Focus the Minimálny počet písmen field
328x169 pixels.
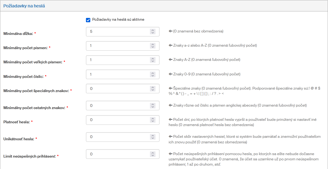pyautogui.click(x=117, y=46)
